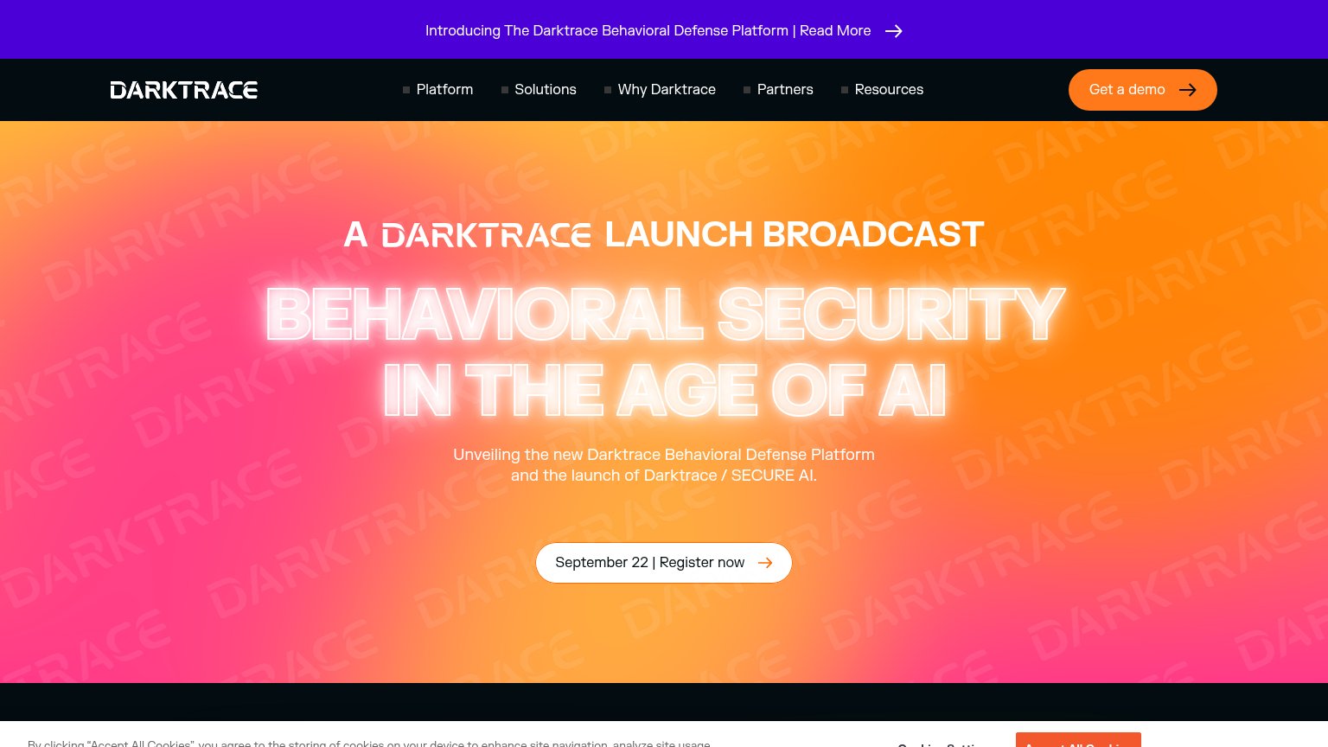Open the Solutions menu
This screenshot has width=1328, height=747.
click(539, 89)
